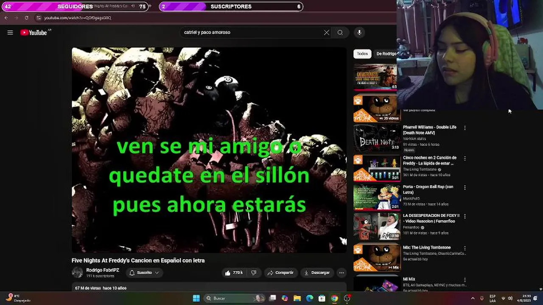
Task: Open Rodrigo FabriPZ channel name link
Action: [x=103, y=270]
